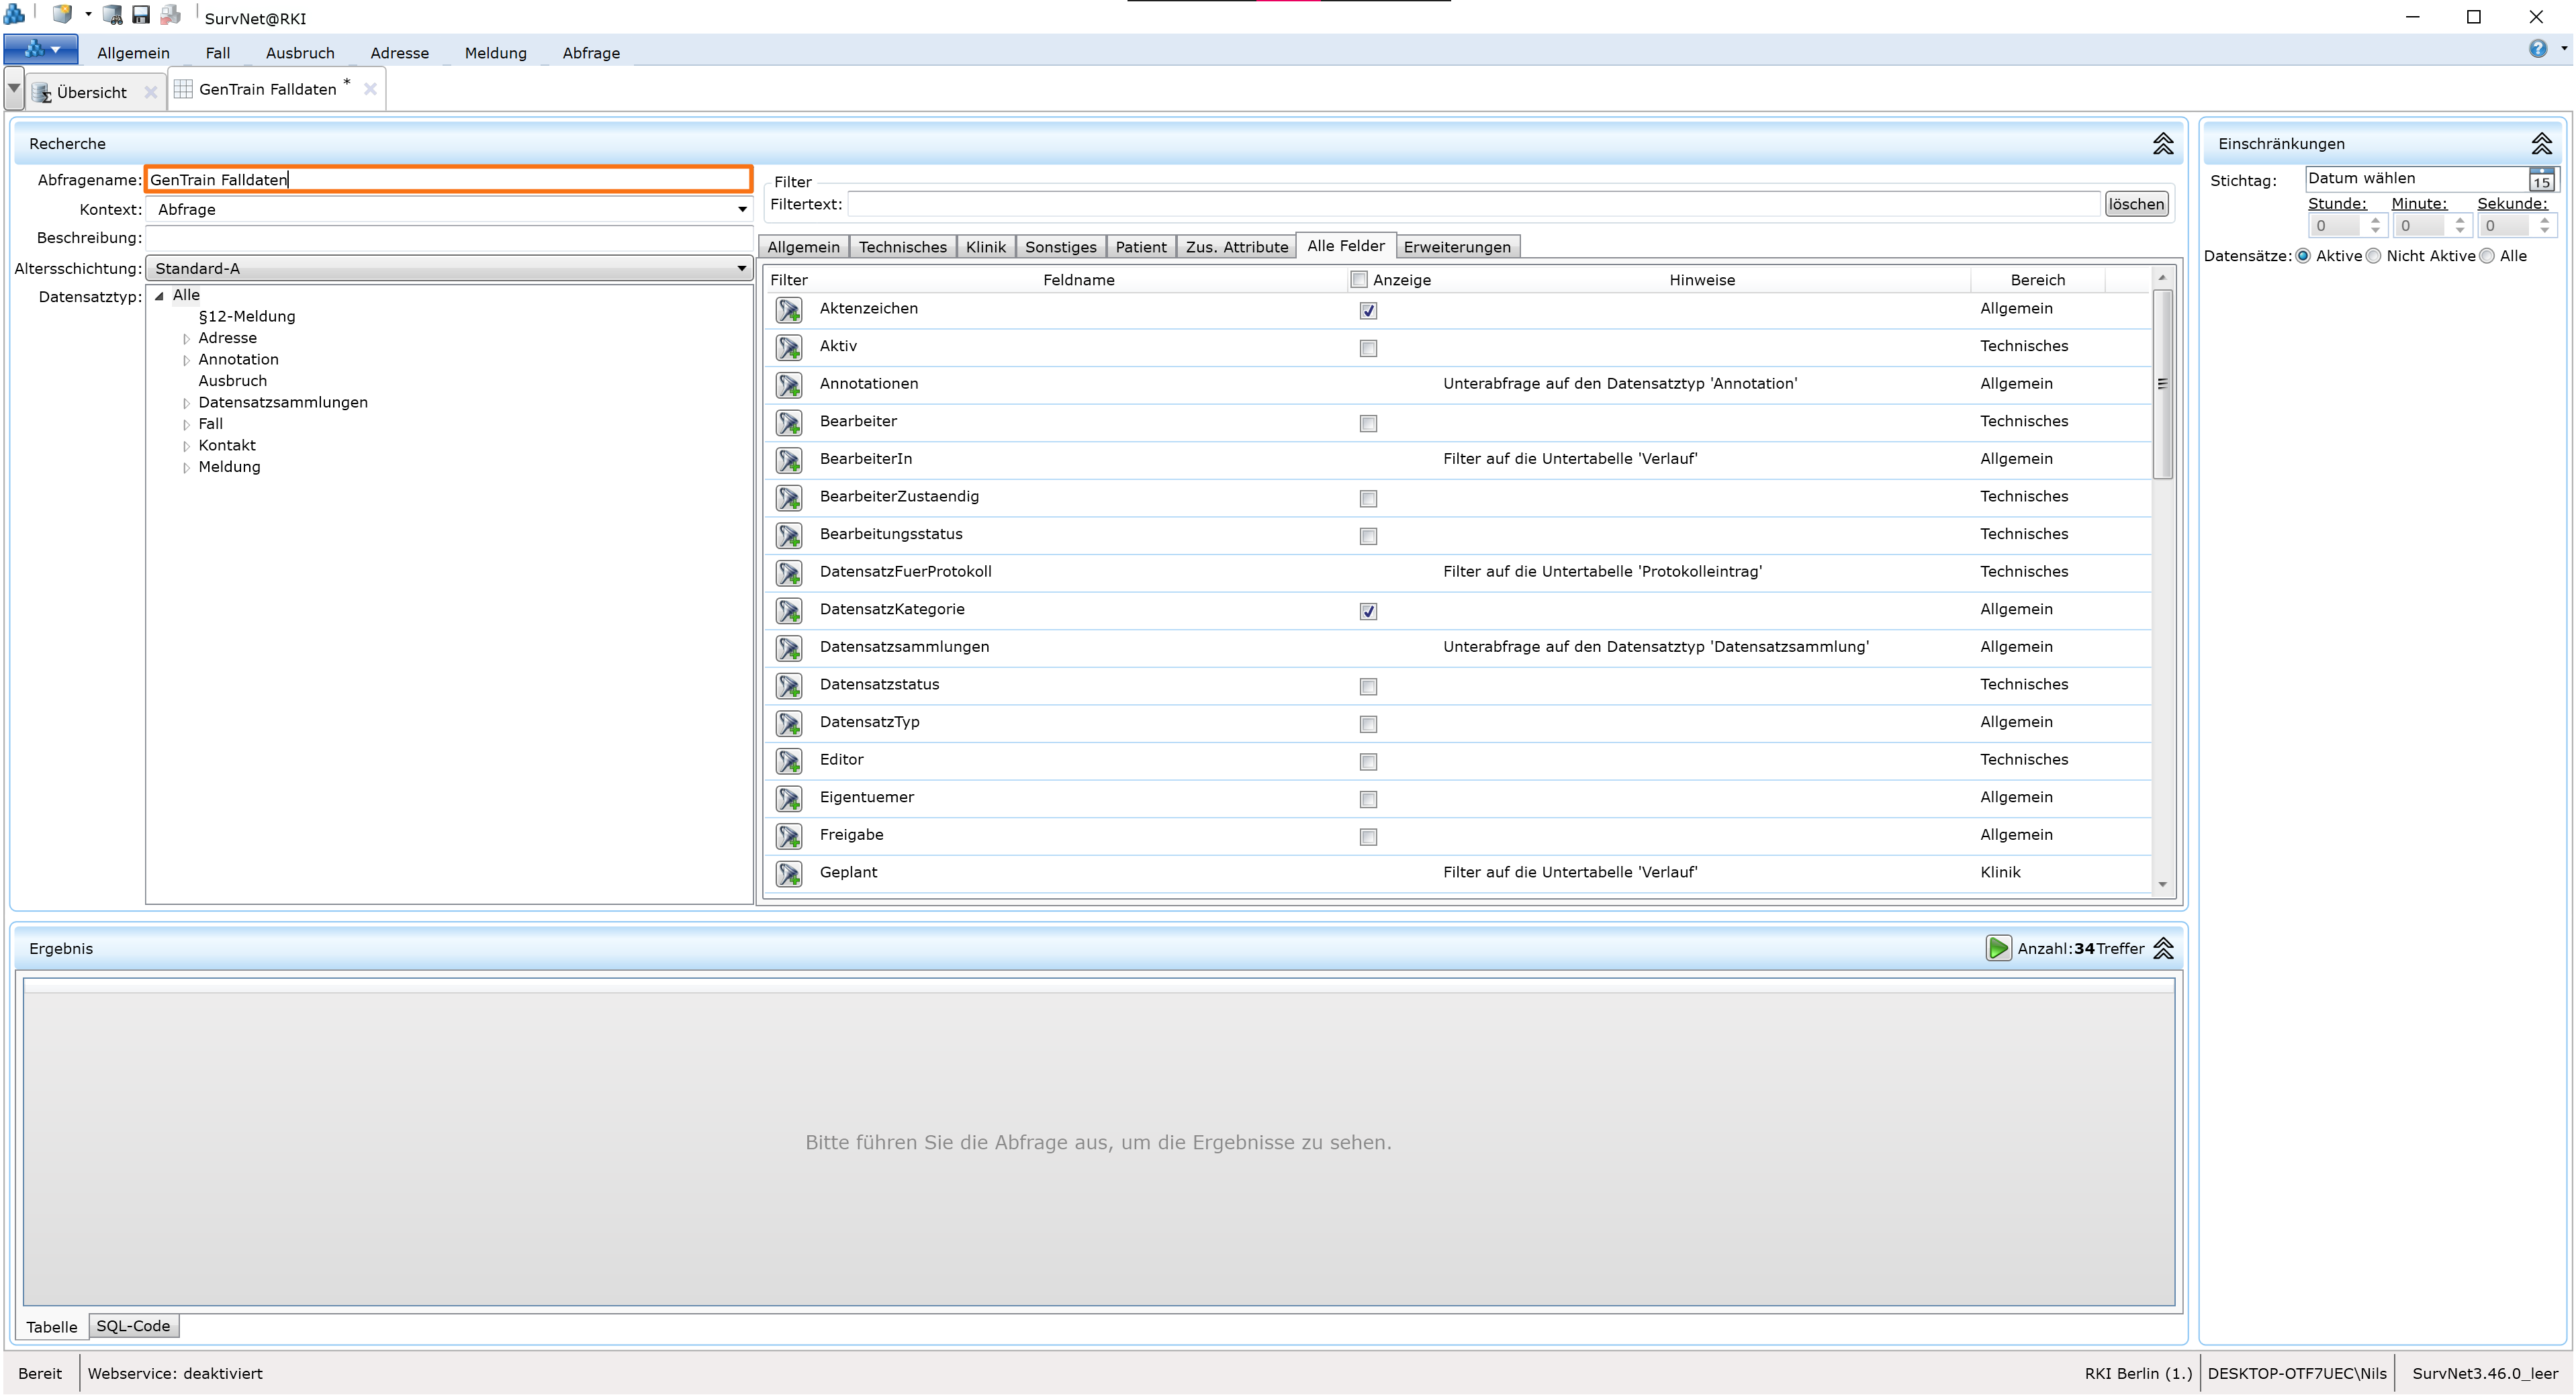The image size is (2576, 1395).
Task: Open the Abfrage menu in the menu bar
Action: tap(590, 53)
